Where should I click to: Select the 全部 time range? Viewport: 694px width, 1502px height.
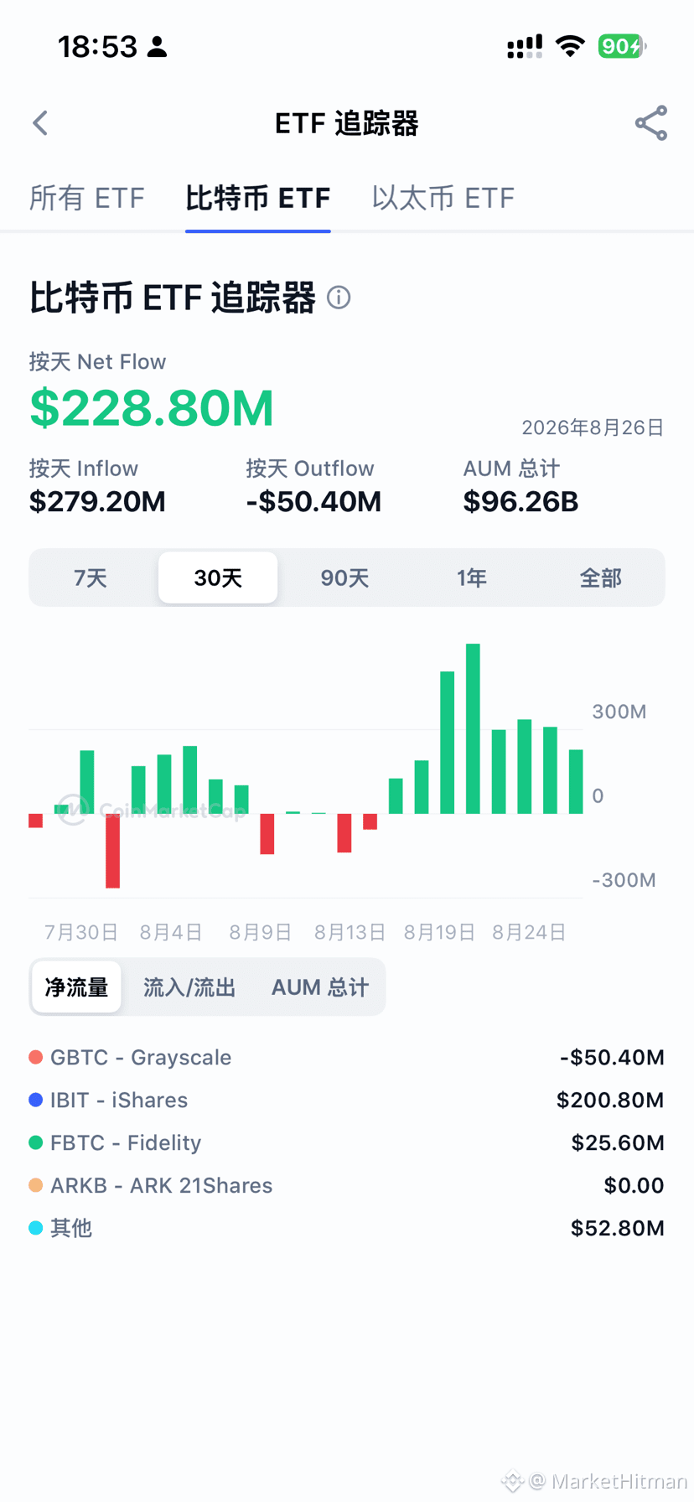600,577
